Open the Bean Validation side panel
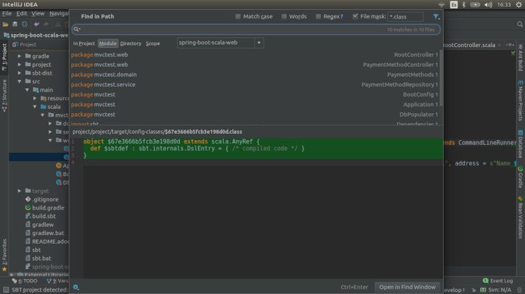525x294 pixels. pos(520,217)
